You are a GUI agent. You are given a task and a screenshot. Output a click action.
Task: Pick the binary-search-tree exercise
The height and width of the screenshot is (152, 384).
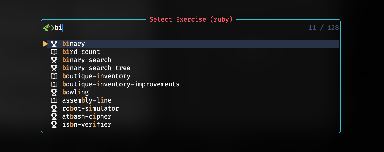(x=96, y=68)
